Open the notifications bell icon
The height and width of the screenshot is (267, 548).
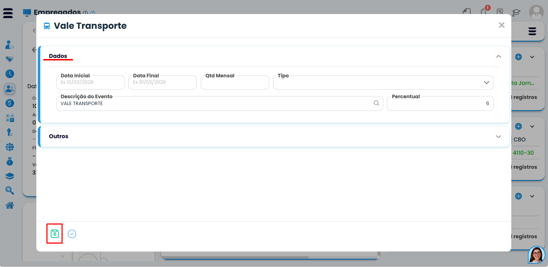point(484,12)
